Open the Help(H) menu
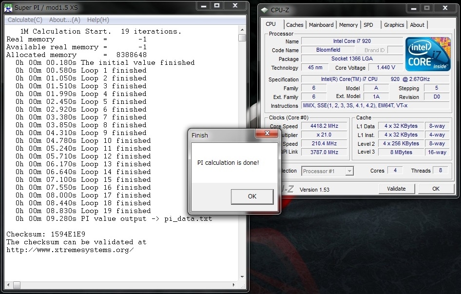This screenshot has width=461, height=294. (98, 20)
